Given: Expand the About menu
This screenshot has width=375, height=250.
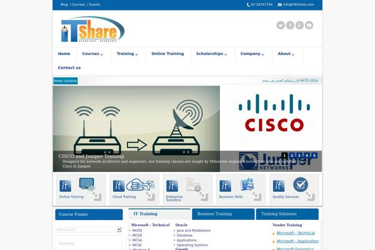Looking at the screenshot, I should (x=286, y=54).
